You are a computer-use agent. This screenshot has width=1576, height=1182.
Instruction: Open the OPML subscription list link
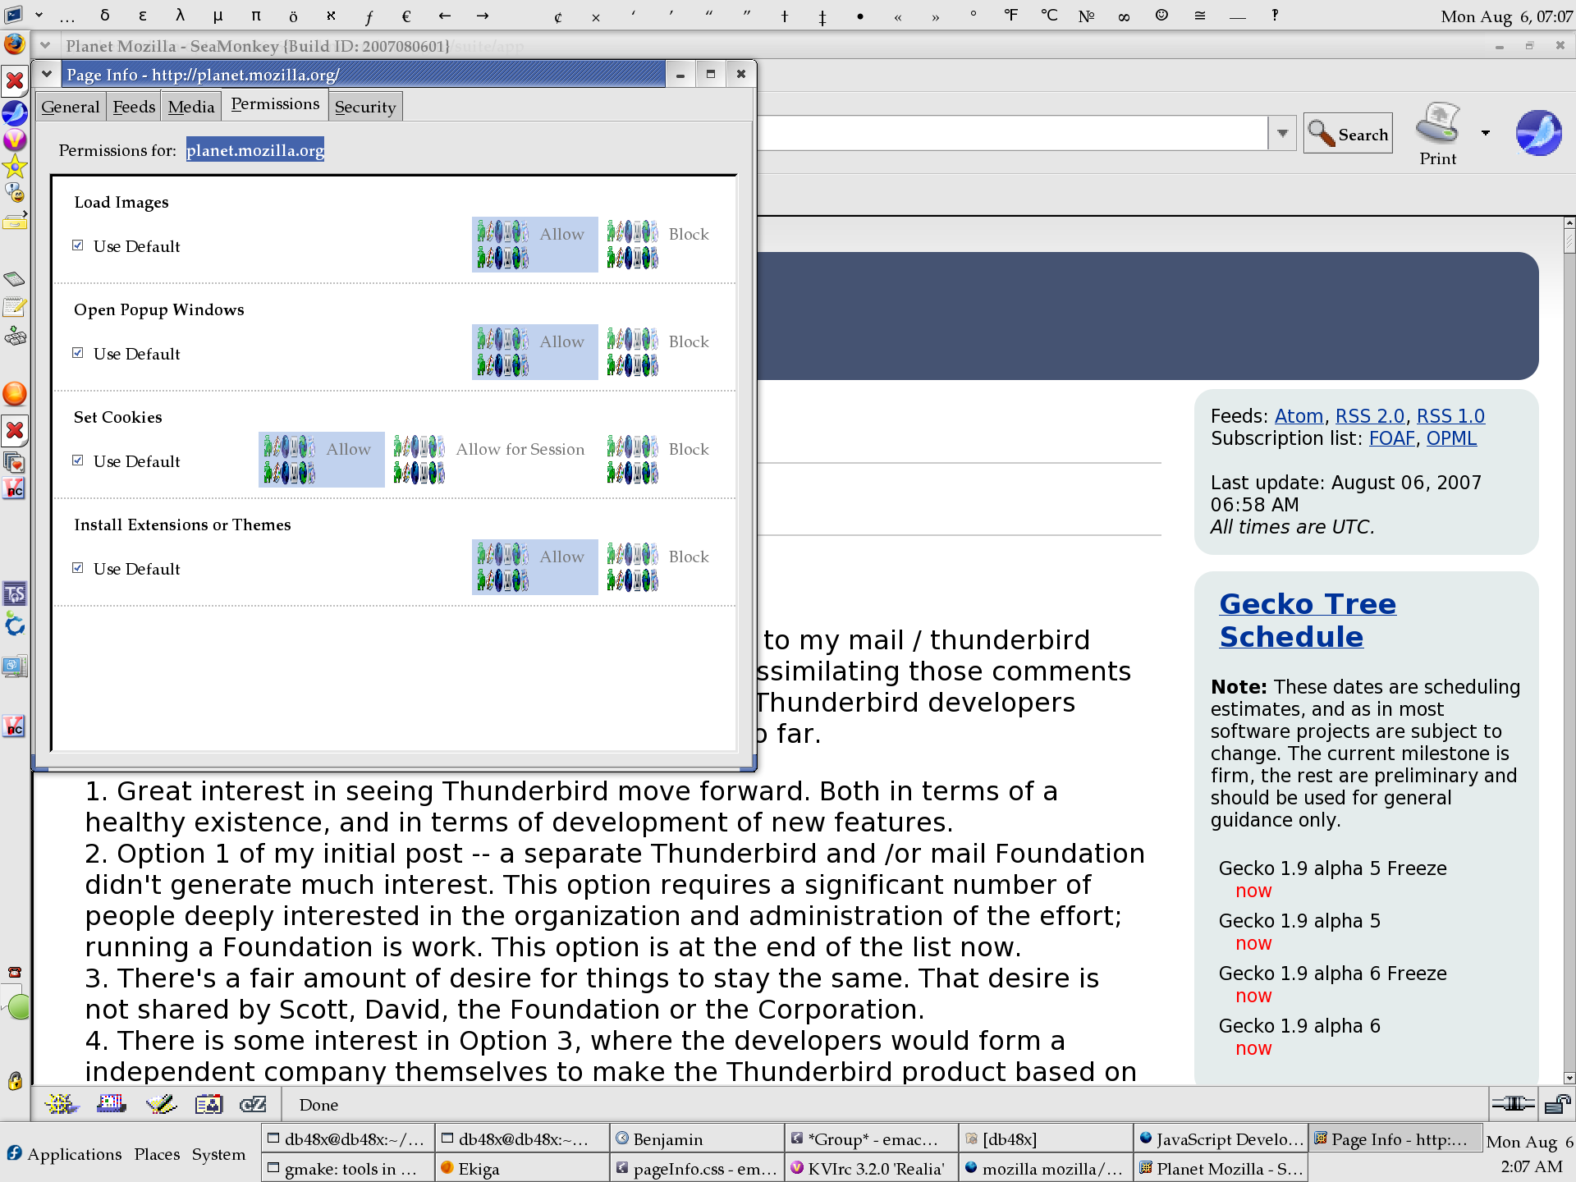[1451, 438]
